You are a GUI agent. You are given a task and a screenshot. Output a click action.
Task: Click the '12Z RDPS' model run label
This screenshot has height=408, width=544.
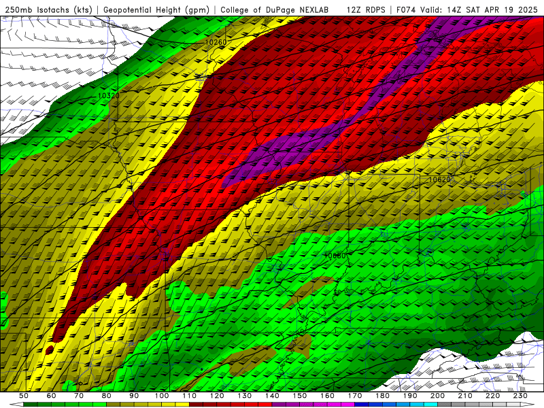coord(366,10)
